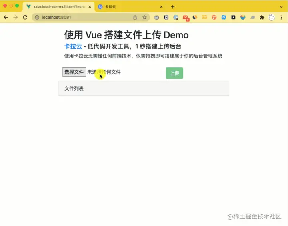The width and height of the screenshot is (288, 226).
Task: Switch to kalacloud-vue-multiple-files tab
Action: (58, 7)
